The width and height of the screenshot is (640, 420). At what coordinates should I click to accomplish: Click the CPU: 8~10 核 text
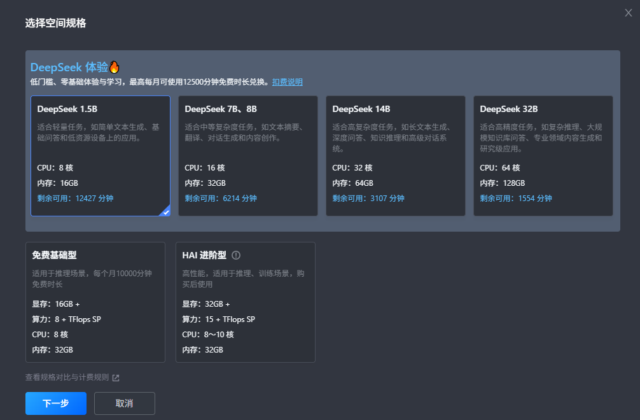208,334
